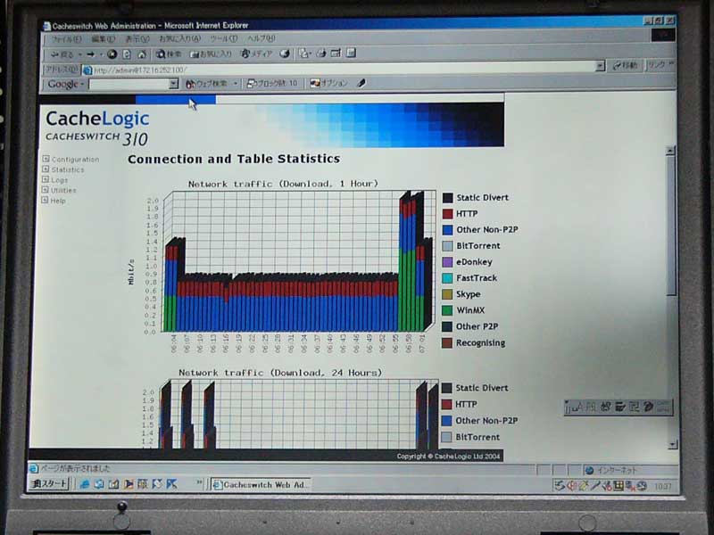Go back with the 戻る toolbar button
Screen dimensions: 714x535
(x=62, y=54)
